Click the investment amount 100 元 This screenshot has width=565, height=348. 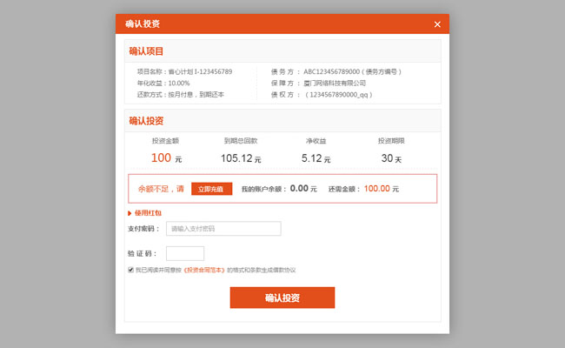(165, 158)
